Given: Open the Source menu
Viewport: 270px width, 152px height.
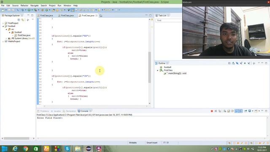Looking at the screenshot, I should [15, 5].
